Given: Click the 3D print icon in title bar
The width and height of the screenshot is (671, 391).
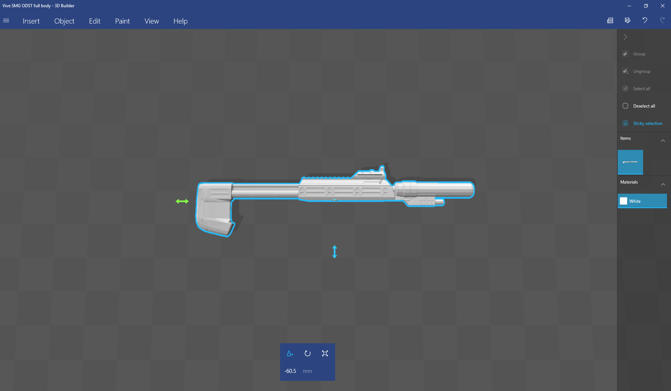Looking at the screenshot, I should pos(610,20).
